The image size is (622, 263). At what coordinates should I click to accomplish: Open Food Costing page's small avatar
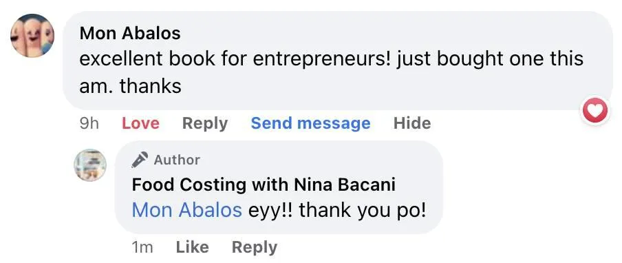pos(90,165)
